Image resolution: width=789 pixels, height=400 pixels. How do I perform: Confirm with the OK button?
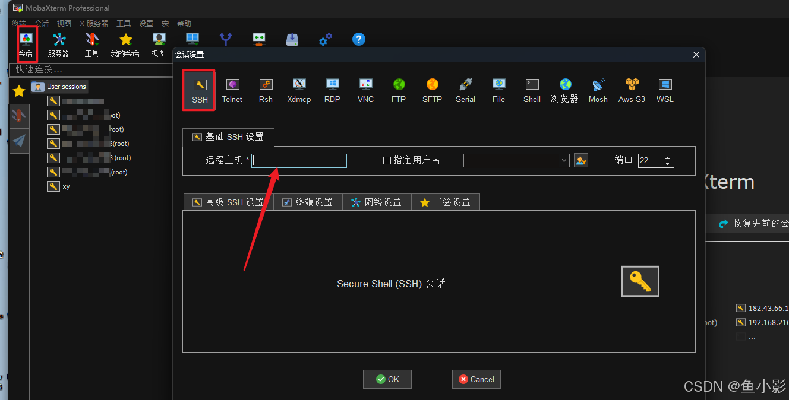(x=387, y=379)
